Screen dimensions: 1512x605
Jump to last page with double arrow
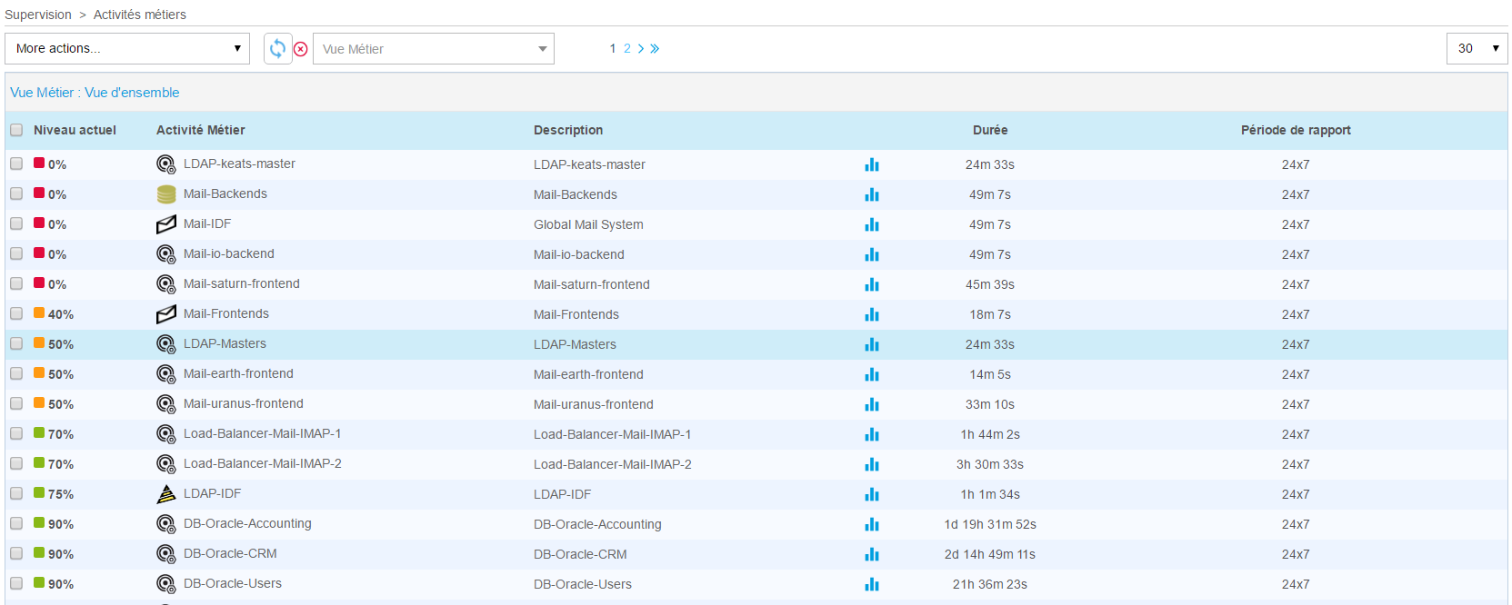[x=655, y=49]
